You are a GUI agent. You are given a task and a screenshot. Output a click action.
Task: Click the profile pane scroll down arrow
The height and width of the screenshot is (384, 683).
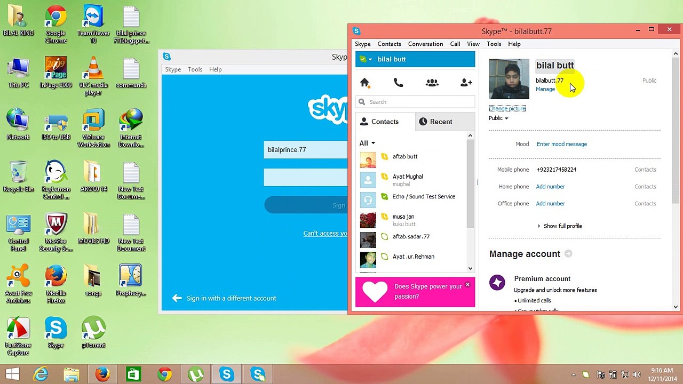coord(676,307)
